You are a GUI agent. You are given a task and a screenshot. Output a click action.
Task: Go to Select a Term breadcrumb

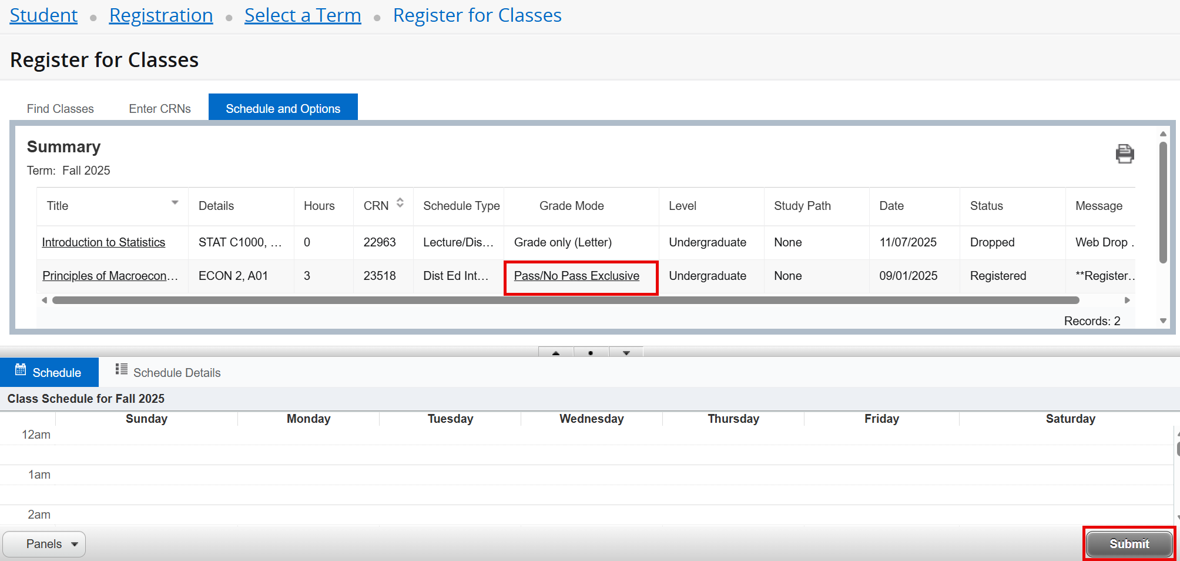[303, 15]
